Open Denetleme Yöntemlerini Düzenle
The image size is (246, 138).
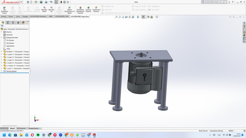click(x=80, y=10)
